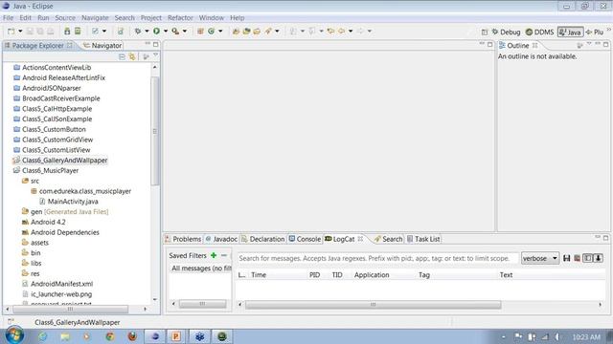The width and height of the screenshot is (613, 344).
Task: Maximize the LogCat bottom panel
Action: (606, 238)
